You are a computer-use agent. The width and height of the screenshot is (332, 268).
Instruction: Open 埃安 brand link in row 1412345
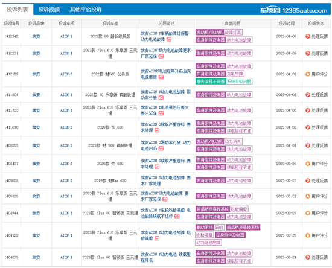(36, 36)
